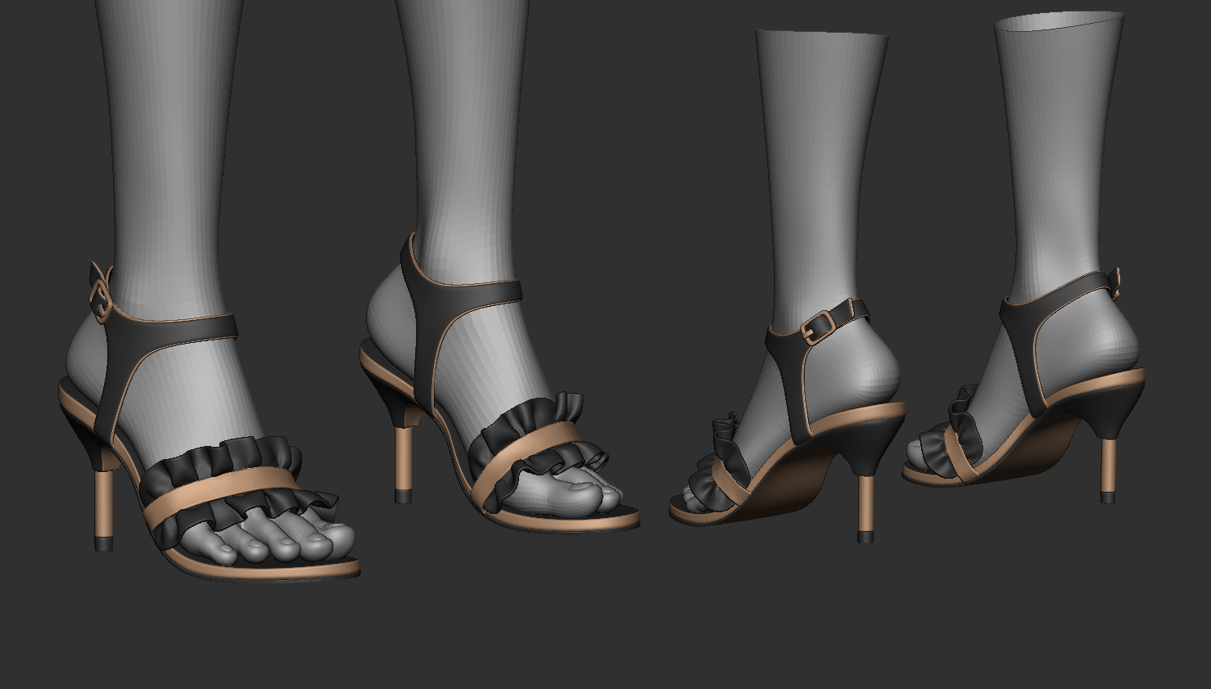The height and width of the screenshot is (689, 1211).
Task: Click the ankle strap on the second sandal
Action: point(467,295)
